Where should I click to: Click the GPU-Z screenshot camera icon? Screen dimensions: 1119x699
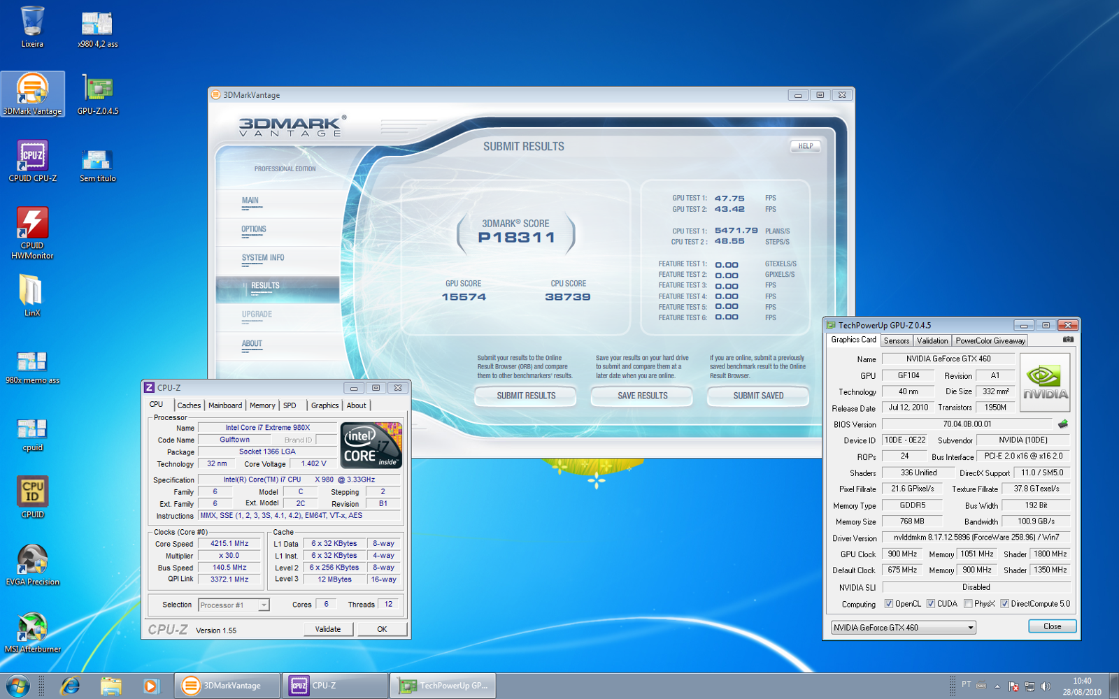(1068, 340)
